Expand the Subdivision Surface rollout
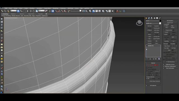 tap(170, 65)
